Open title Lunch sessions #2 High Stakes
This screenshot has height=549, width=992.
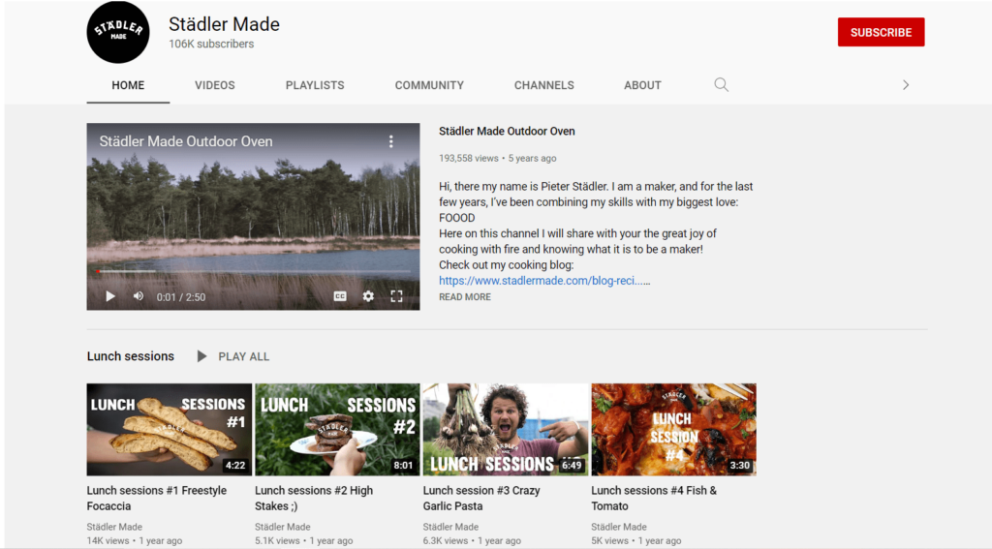[314, 498]
